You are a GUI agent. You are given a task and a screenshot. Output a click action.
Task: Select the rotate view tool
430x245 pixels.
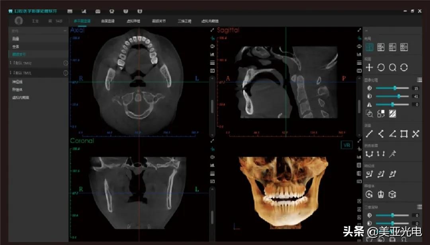click(x=381, y=68)
